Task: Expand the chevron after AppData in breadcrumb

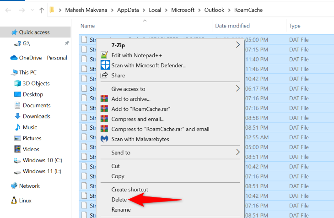Action: [144, 10]
